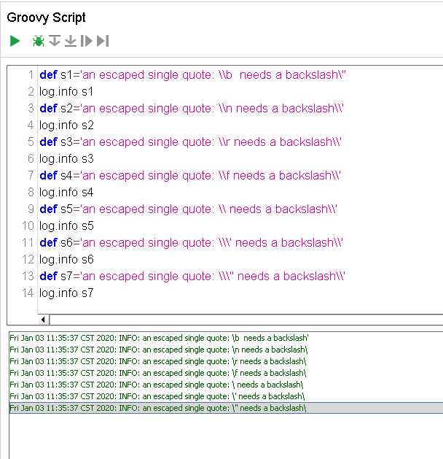Select log entry containing '\f needs a backslash'
The width and height of the screenshot is (443, 459).
pos(226,373)
